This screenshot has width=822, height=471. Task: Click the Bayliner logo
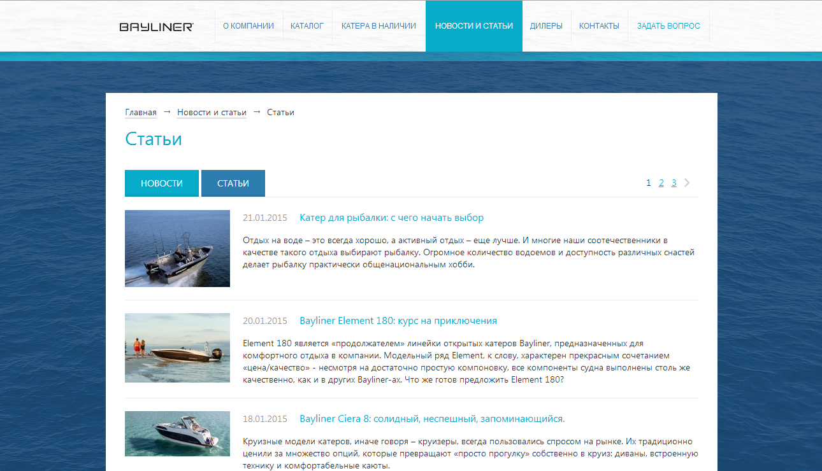coord(157,27)
